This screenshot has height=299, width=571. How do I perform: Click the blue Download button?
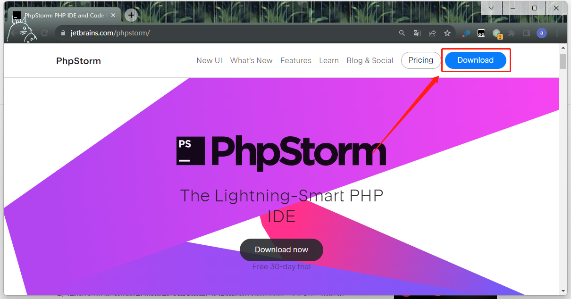coord(476,60)
